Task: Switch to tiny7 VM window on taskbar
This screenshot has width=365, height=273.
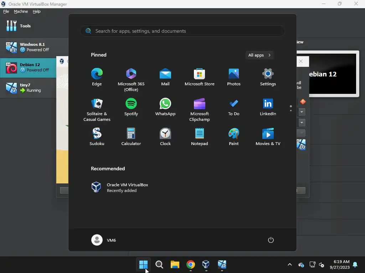Action: [222, 264]
